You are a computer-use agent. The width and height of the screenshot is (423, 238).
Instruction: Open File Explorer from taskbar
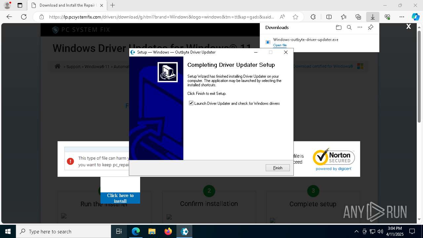(x=152, y=231)
